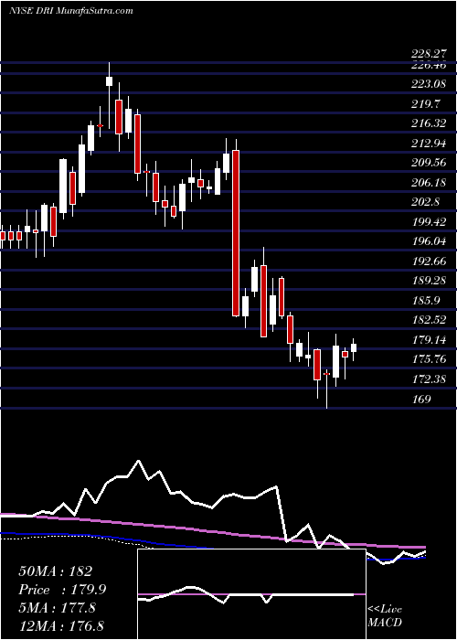Image resolution: width=457 pixels, height=640 pixels.
Task: Click the 192.66 price axis label
Action: point(429,261)
